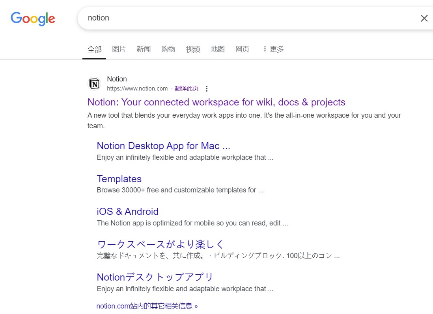Click the snippet starting 'A new tool that blends'
Image resolution: width=433 pixels, height=314 pixels.
(244, 120)
